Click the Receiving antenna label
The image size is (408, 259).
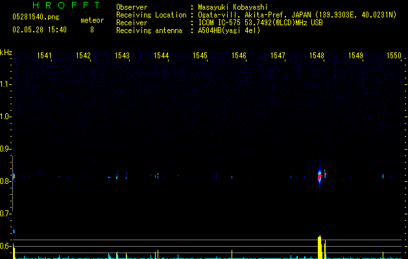[x=149, y=30]
